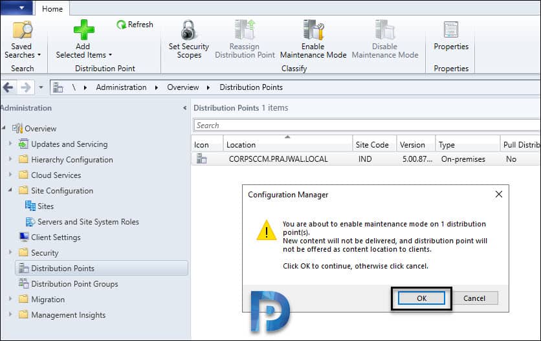Open Properties from the ribbon
This screenshot has height=341, width=541.
click(451, 36)
